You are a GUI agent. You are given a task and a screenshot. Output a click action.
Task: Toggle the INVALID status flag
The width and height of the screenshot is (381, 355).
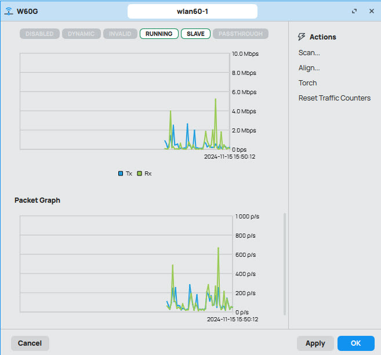click(x=120, y=34)
